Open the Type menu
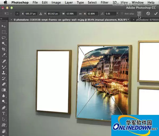The height and width of the screenshot is (136, 159). (x=80, y=3)
